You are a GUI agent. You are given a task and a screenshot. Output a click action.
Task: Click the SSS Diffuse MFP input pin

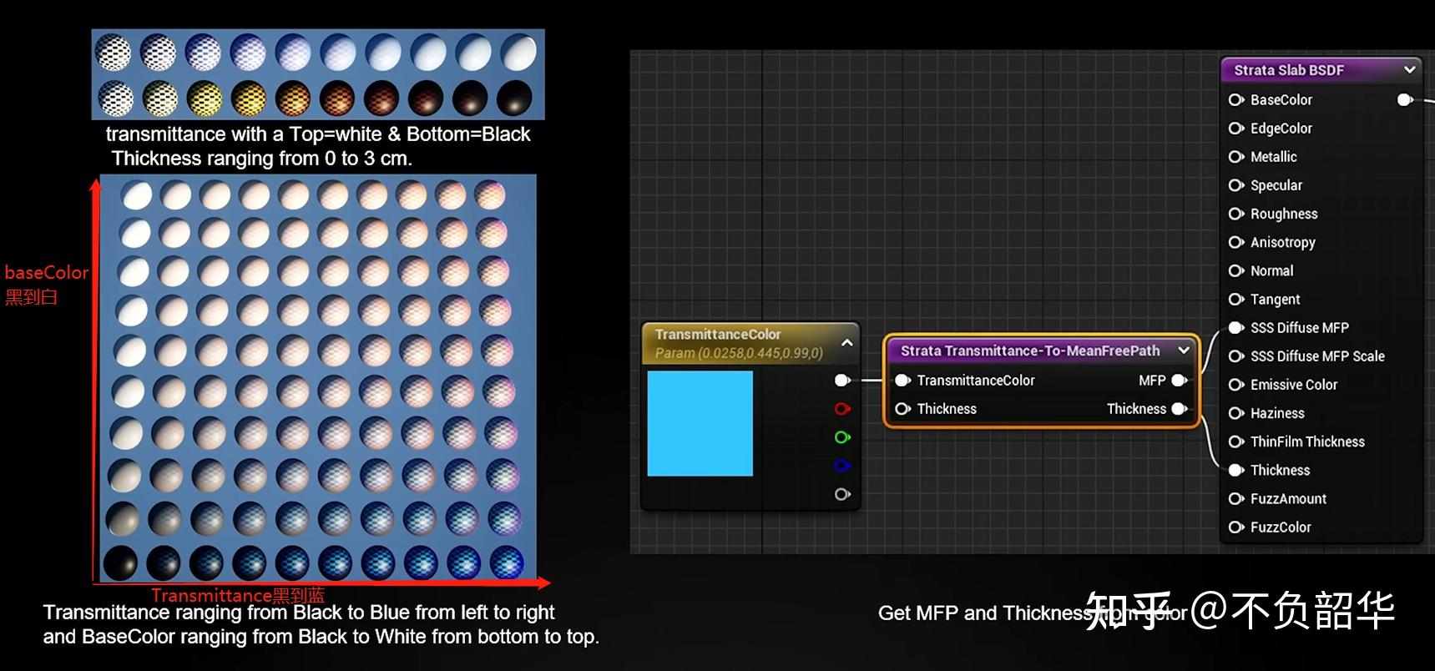(x=1236, y=328)
